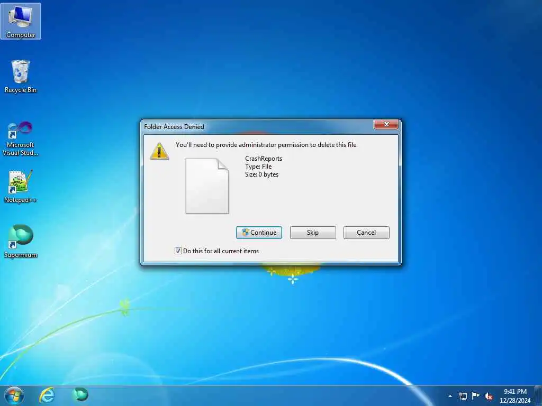Cancel the Folder Access Denied dialog
Screen dimensions: 542x406
point(366,233)
